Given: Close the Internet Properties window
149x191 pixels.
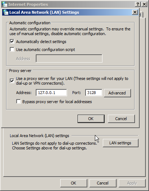Looking at the screenshot, I should 144,4.
